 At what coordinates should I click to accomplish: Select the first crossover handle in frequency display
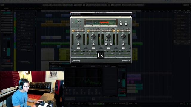[x=92, y=26]
